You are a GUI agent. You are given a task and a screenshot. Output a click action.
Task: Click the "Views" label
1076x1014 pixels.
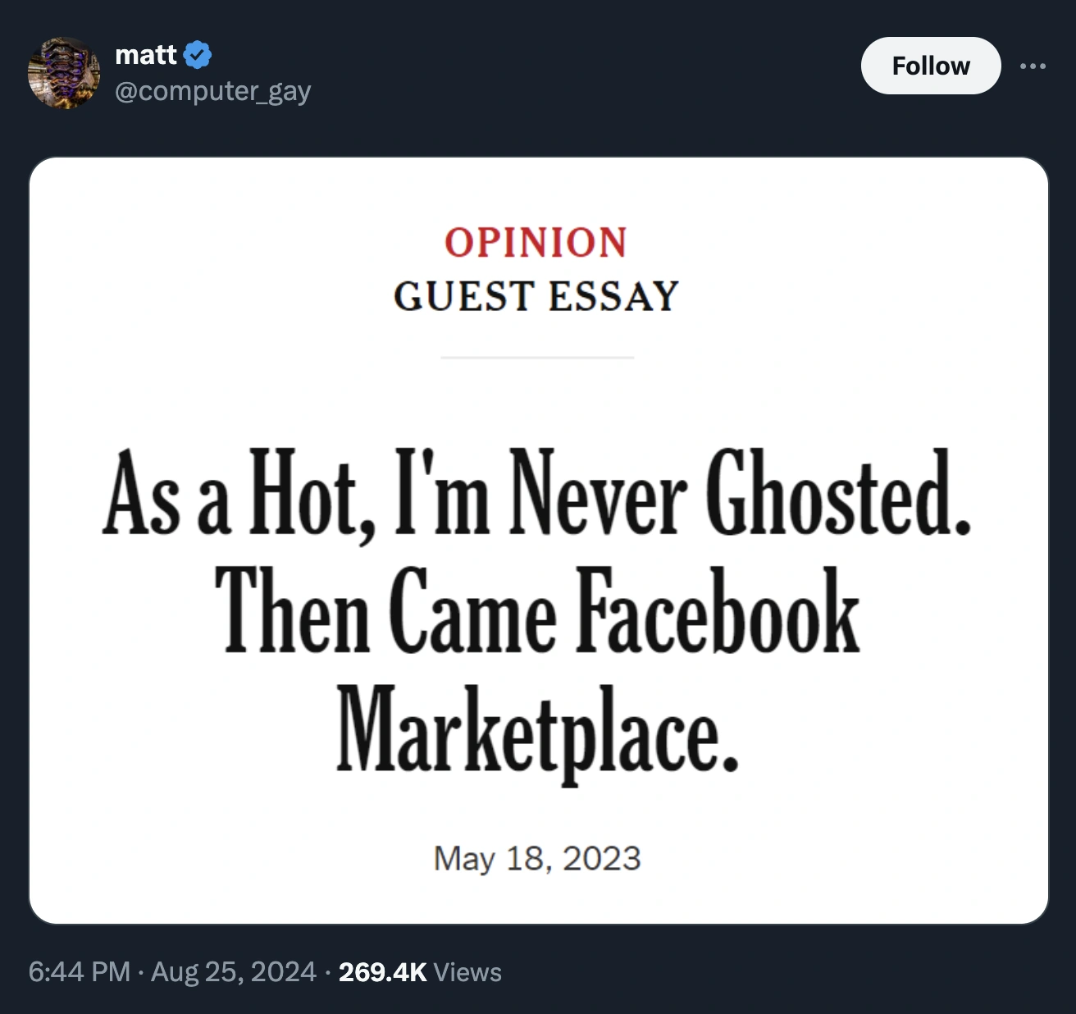point(467,972)
